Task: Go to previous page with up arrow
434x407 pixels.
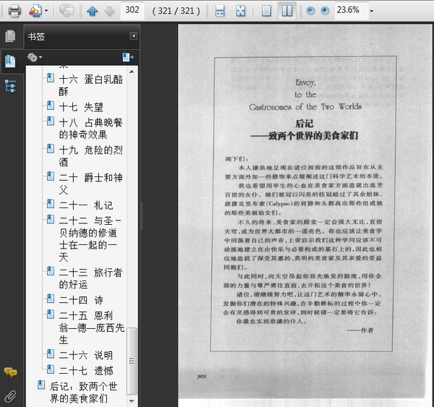Action: click(92, 11)
